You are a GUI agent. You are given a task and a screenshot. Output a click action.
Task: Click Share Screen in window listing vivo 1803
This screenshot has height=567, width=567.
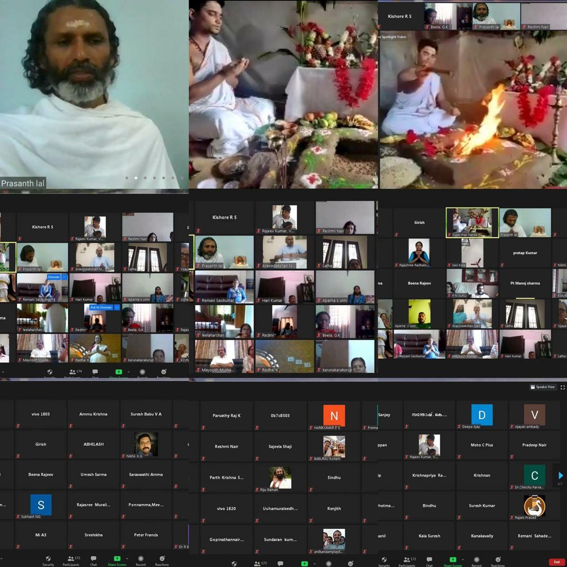[x=117, y=560]
